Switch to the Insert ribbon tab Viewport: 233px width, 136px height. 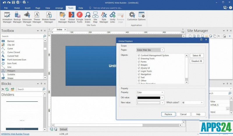click(28, 8)
